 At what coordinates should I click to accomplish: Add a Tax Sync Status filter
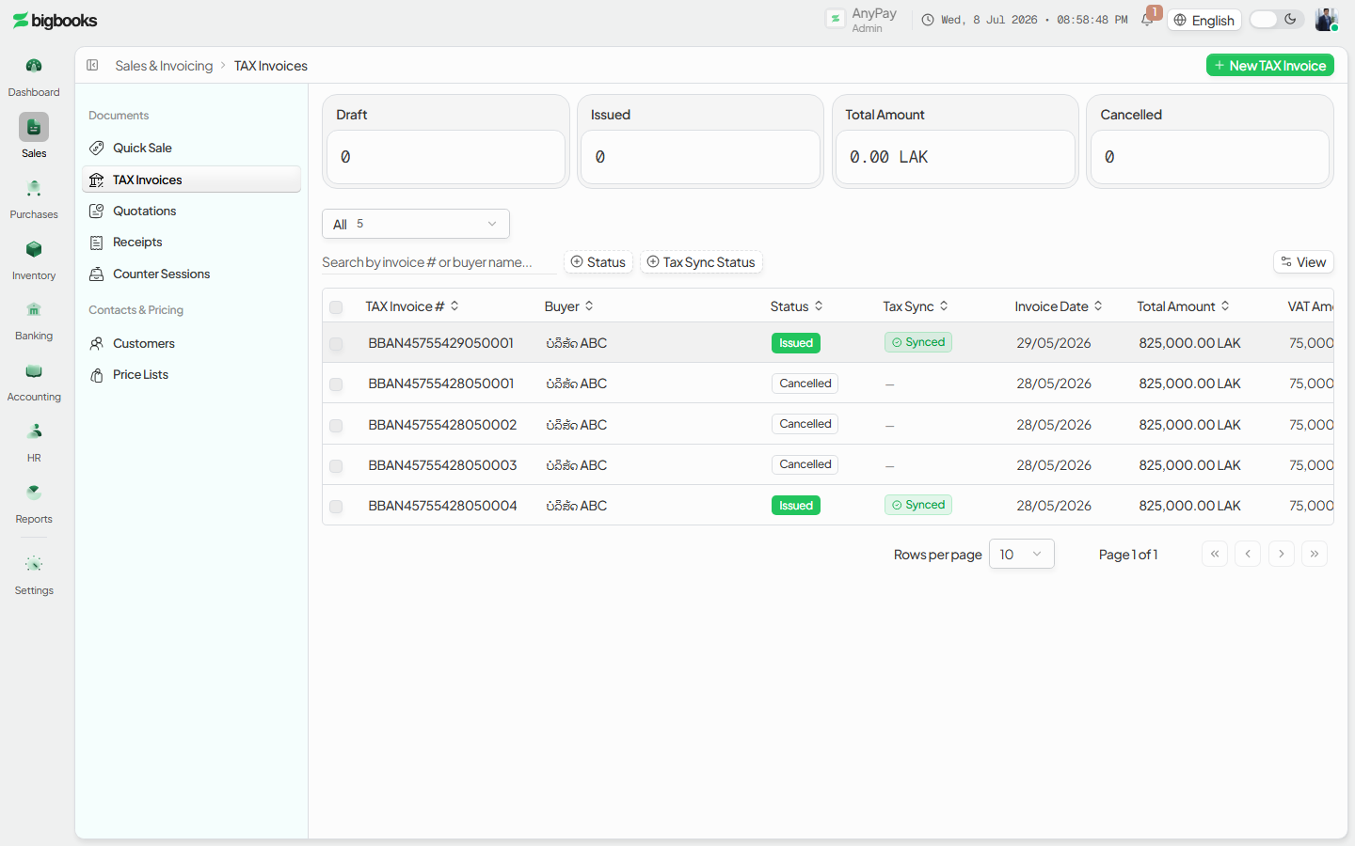tap(701, 262)
